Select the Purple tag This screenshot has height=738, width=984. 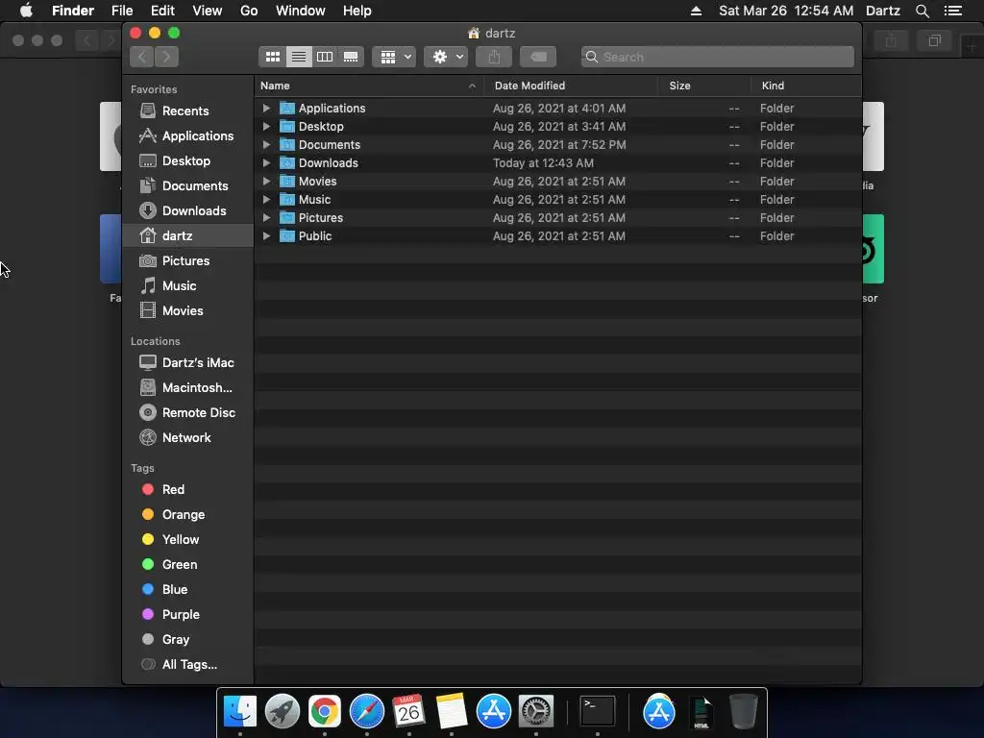tap(187, 614)
